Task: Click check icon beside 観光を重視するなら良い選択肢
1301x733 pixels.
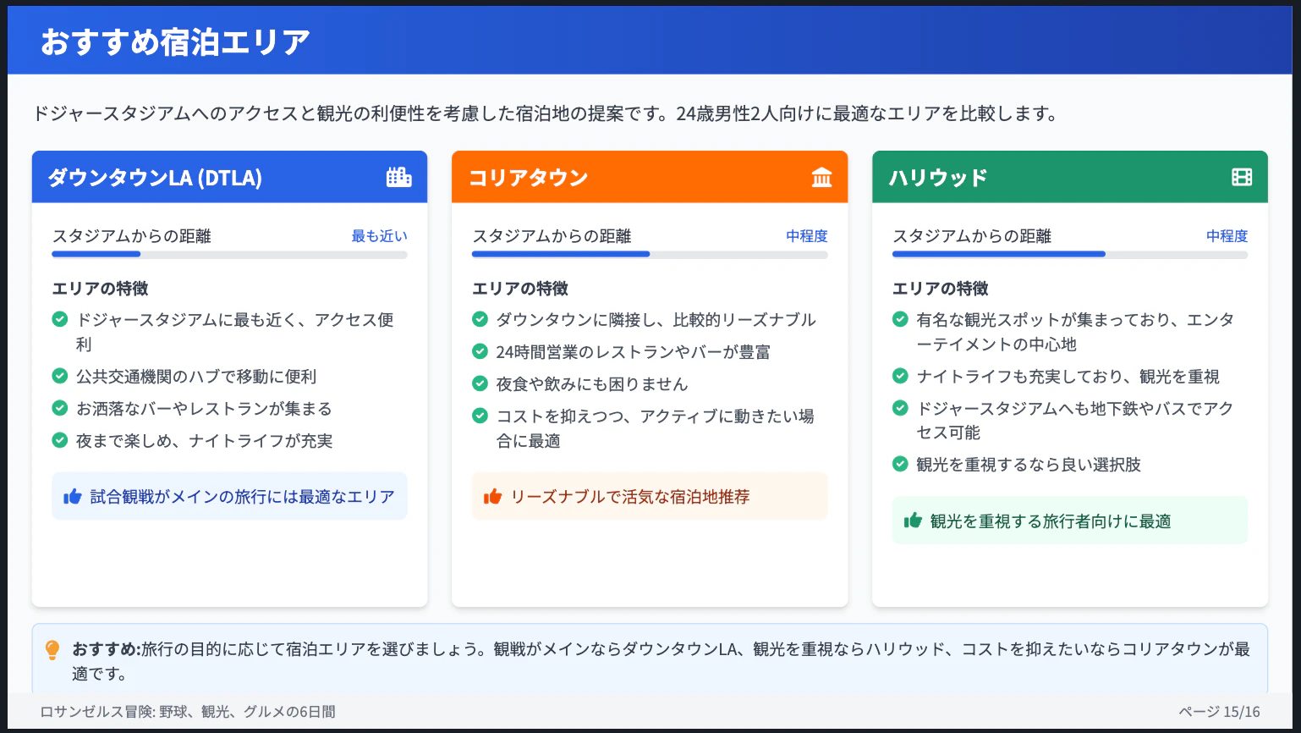Action: coord(900,464)
